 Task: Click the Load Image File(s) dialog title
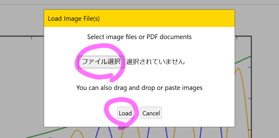click(x=74, y=19)
